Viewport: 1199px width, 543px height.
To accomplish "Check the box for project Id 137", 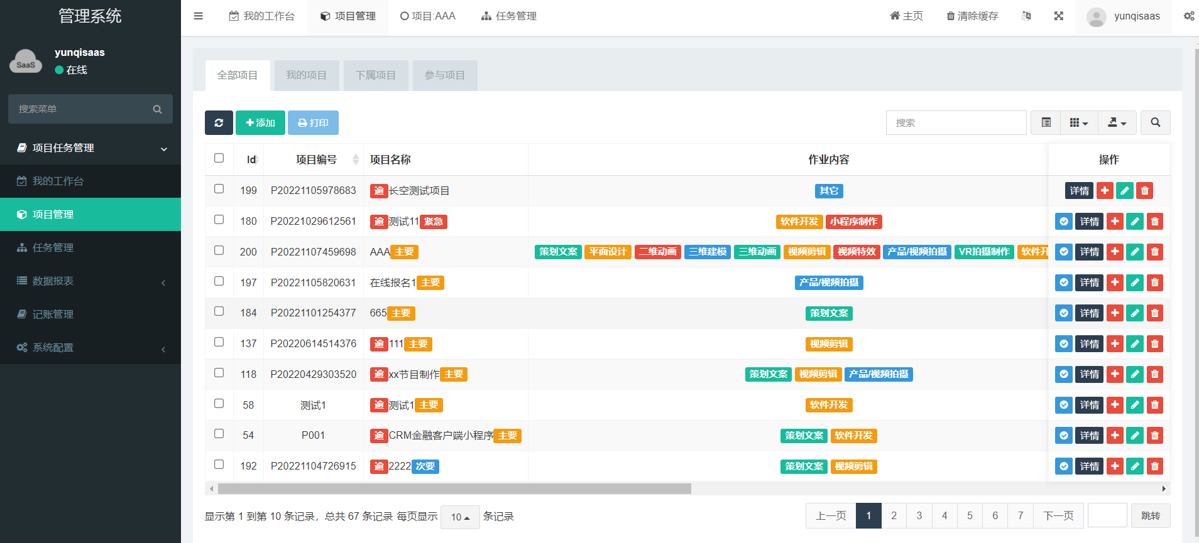I will (x=219, y=342).
